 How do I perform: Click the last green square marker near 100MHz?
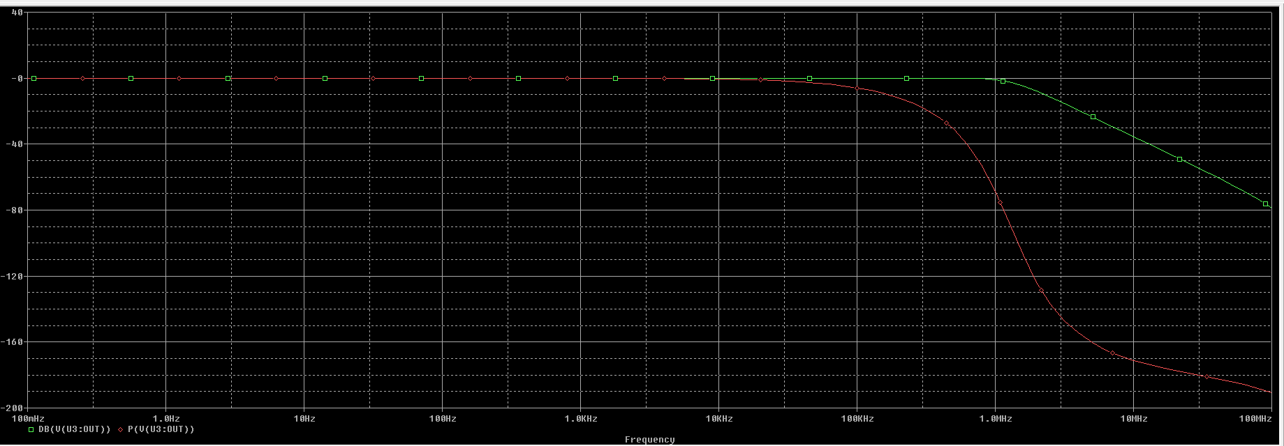coord(1266,204)
